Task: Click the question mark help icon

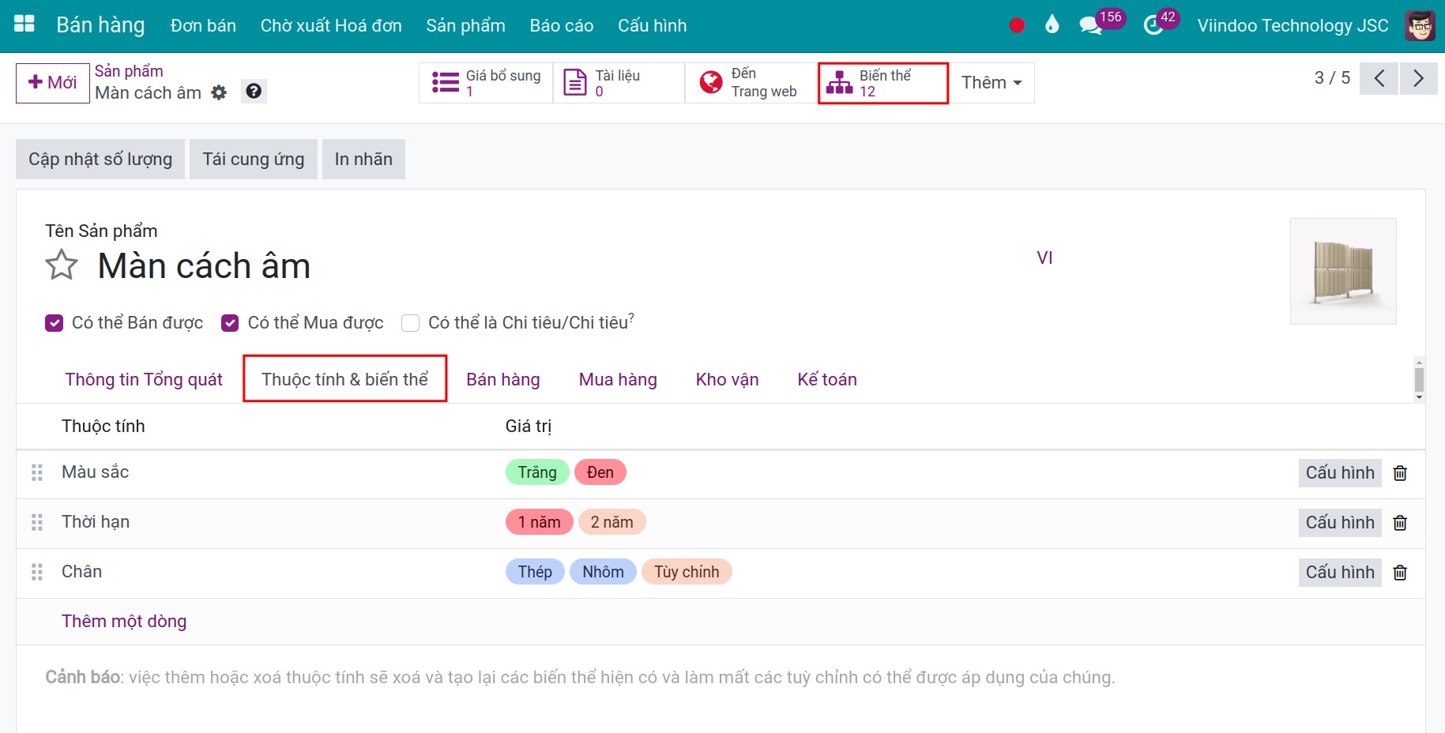Action: [x=254, y=91]
